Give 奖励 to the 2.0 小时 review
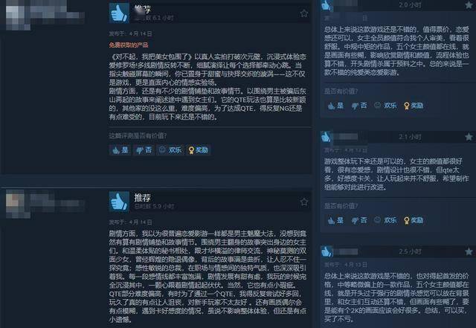 (x=414, y=106)
